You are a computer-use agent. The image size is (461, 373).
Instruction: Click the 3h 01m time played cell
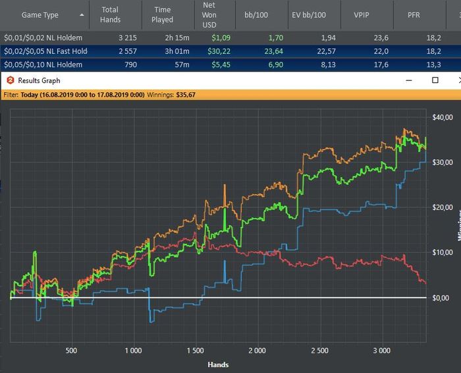point(177,51)
